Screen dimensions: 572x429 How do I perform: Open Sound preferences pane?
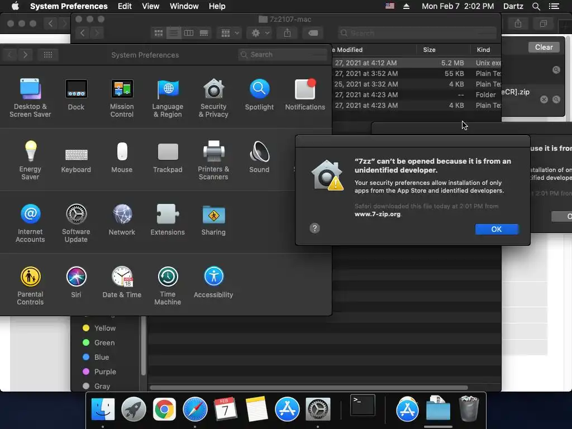point(259,158)
